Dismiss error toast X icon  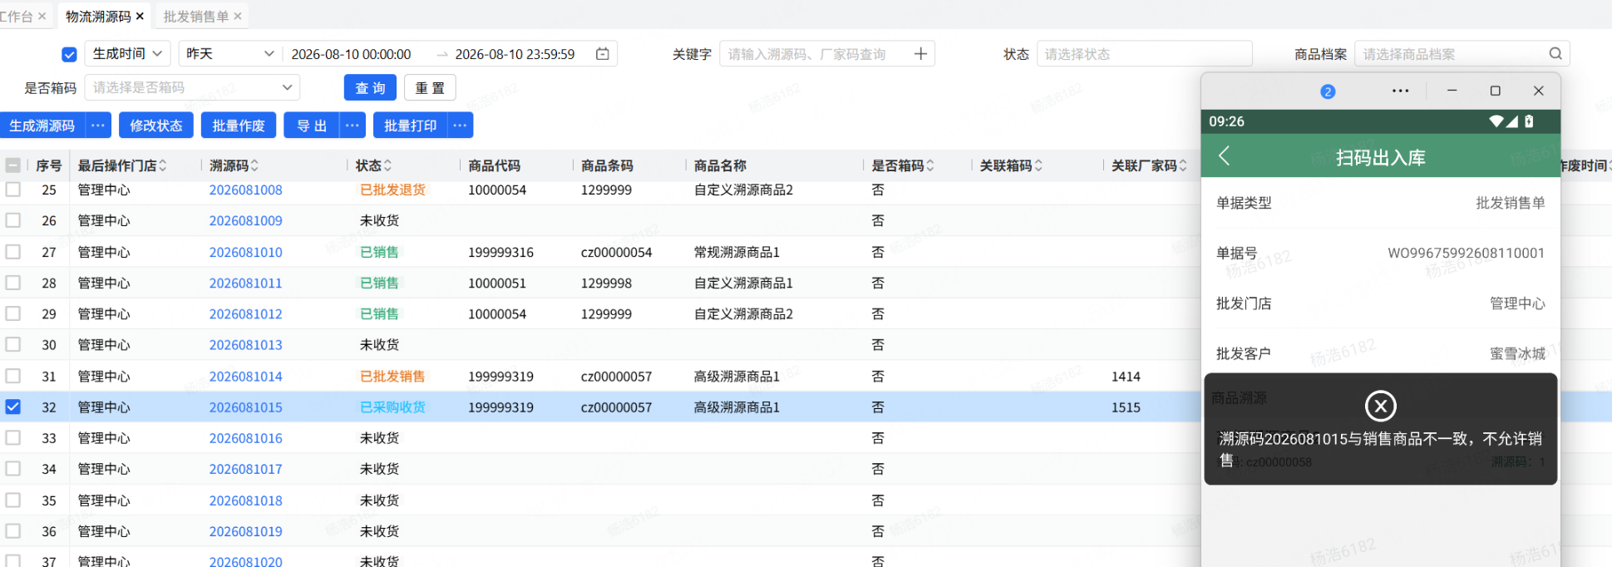[1380, 406]
